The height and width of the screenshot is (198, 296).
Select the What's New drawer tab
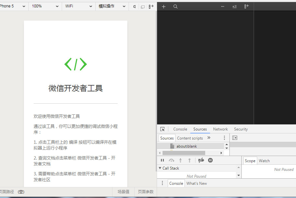196,183
